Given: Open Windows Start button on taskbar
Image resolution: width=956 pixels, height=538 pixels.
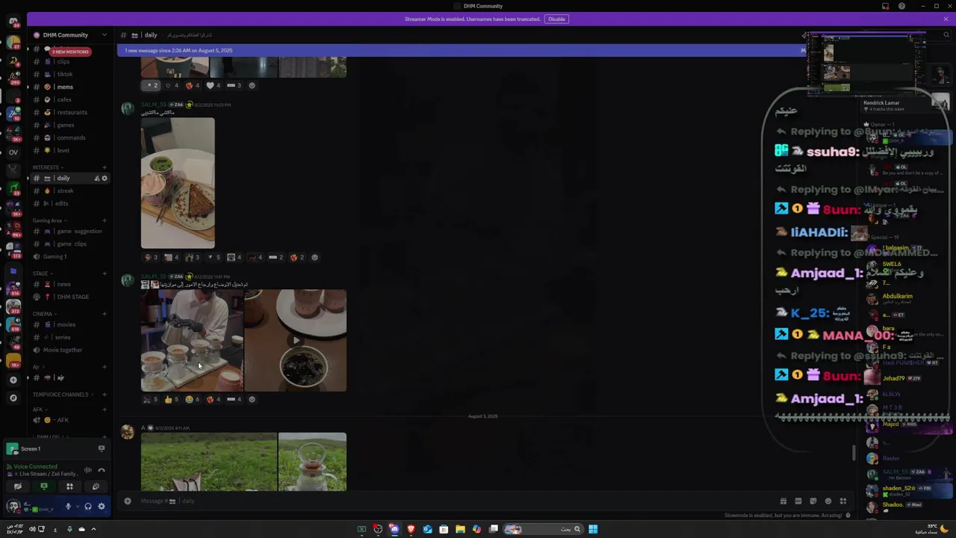Looking at the screenshot, I should click(593, 529).
